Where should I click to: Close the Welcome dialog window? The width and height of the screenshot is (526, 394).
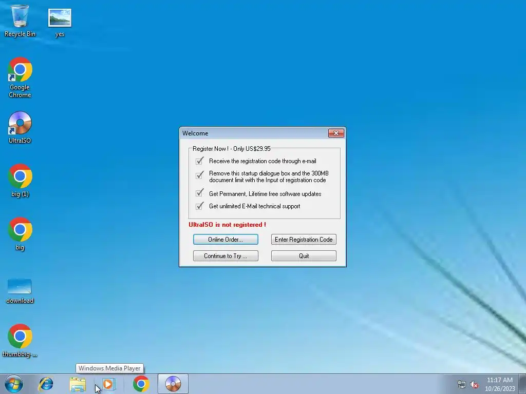(336, 133)
